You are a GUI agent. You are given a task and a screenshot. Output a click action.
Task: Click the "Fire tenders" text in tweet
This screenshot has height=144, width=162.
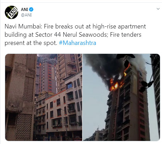126,35
